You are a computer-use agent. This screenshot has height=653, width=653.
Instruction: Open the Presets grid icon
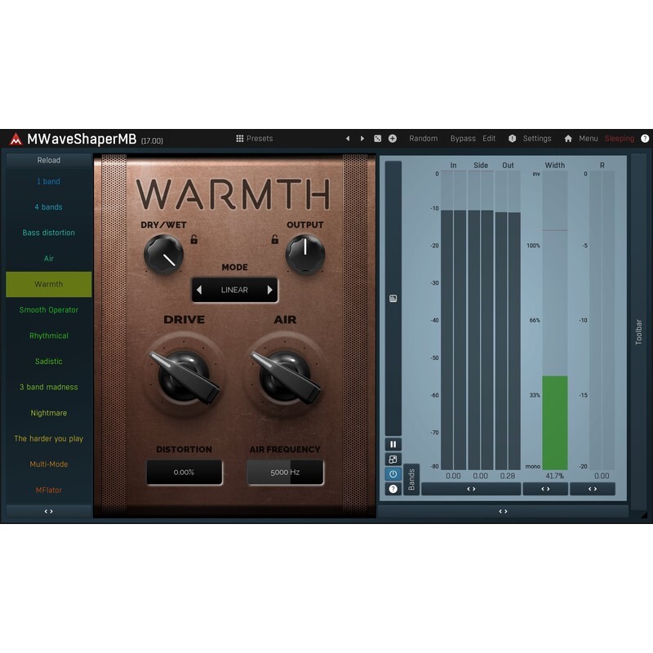click(239, 138)
